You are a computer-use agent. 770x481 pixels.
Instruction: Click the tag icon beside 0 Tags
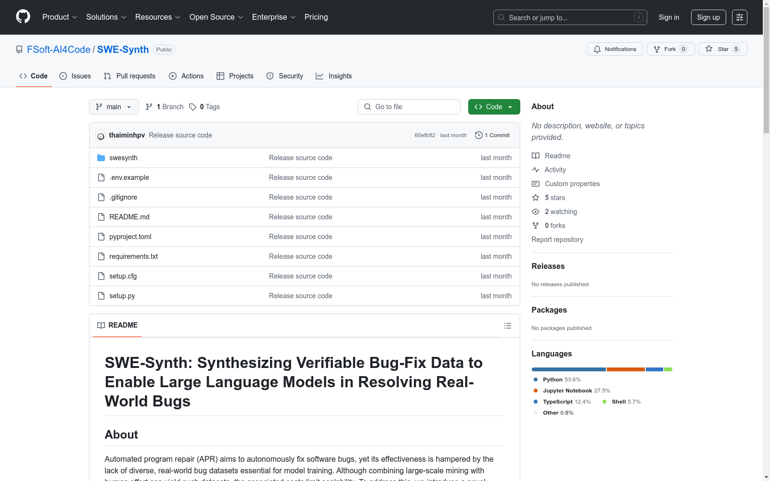click(192, 107)
